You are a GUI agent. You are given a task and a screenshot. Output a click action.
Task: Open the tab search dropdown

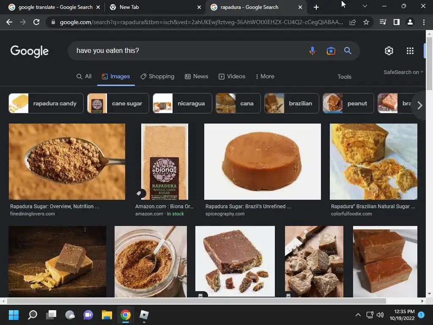tap(365, 6)
